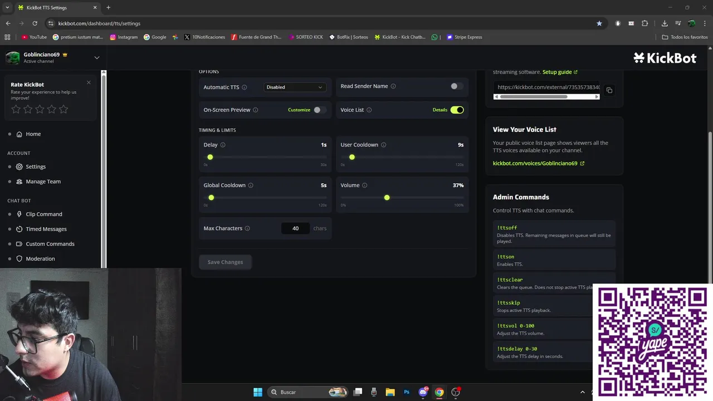Open the Automatic TTS Disabled dropdown
This screenshot has width=713, height=401.
(294, 87)
